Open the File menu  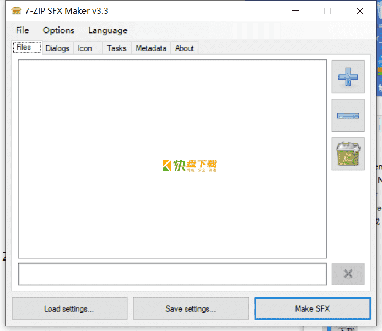click(x=23, y=30)
